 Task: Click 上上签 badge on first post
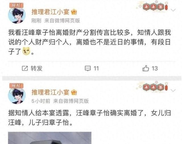[x=153, y=7]
